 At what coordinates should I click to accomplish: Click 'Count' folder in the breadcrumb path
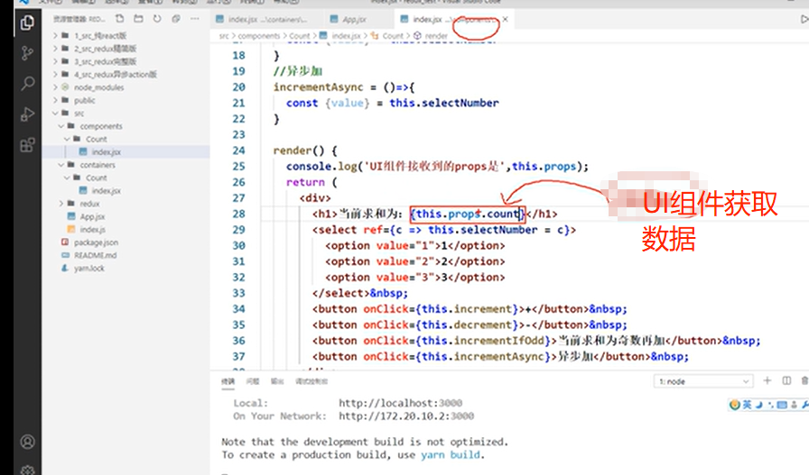click(x=299, y=35)
